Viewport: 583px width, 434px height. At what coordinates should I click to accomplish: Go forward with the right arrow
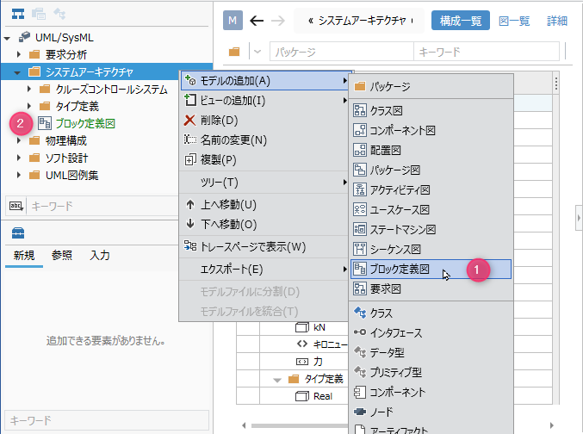click(x=278, y=21)
